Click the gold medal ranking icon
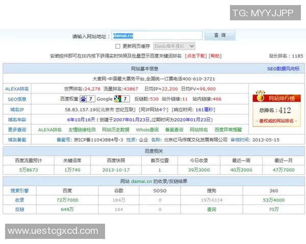This screenshot has width=306, height=244. (260, 96)
